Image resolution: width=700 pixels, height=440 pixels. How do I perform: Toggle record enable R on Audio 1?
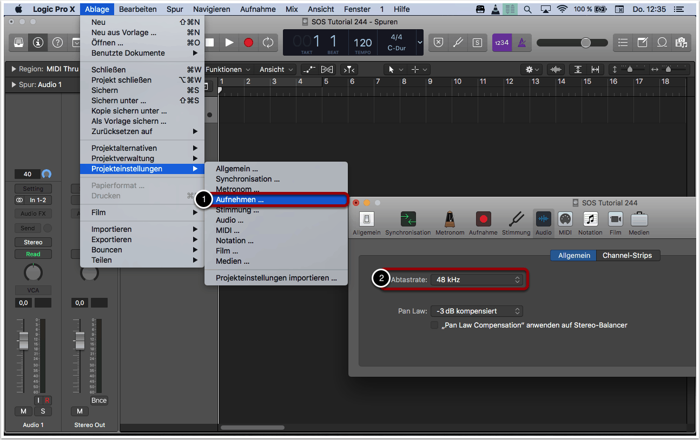tap(47, 401)
